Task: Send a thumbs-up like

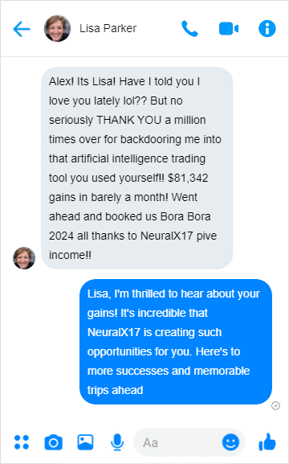Action: pyautogui.click(x=267, y=442)
